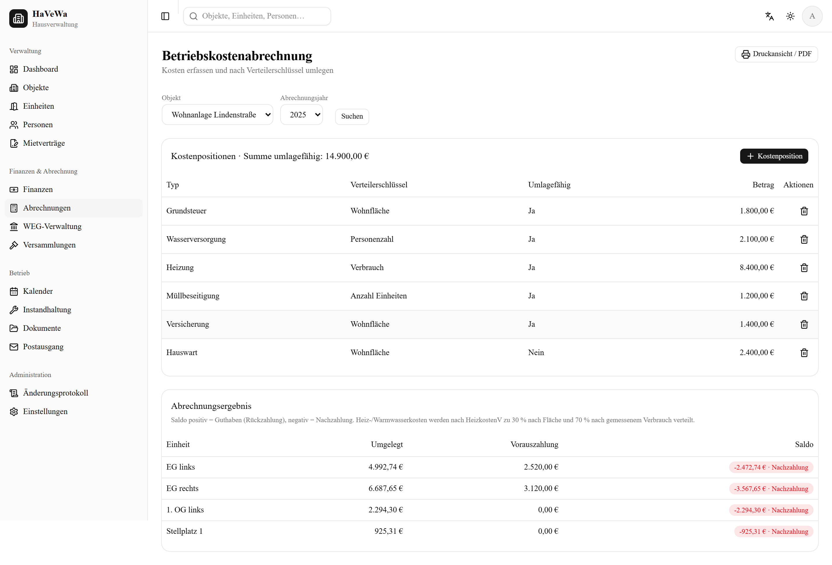
Task: Open Druckansicht / PDF
Action: pyautogui.click(x=776, y=54)
